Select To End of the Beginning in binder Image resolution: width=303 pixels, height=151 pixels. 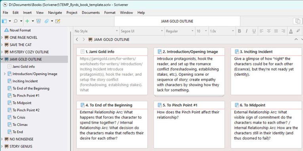[x=31, y=88]
